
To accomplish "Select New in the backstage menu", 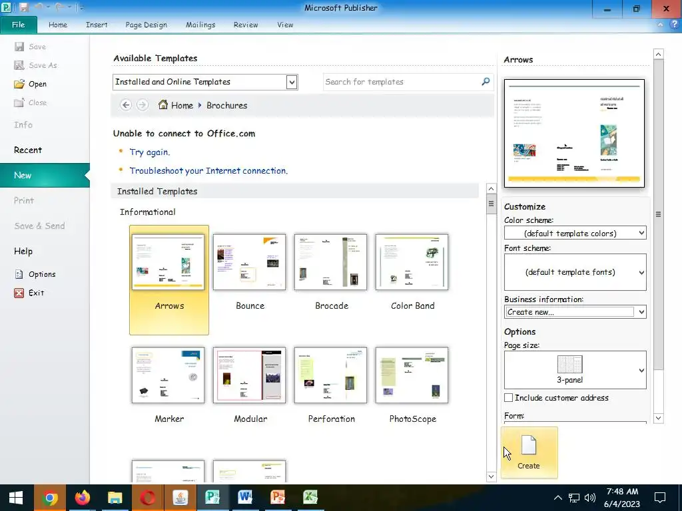I will [x=45, y=175].
